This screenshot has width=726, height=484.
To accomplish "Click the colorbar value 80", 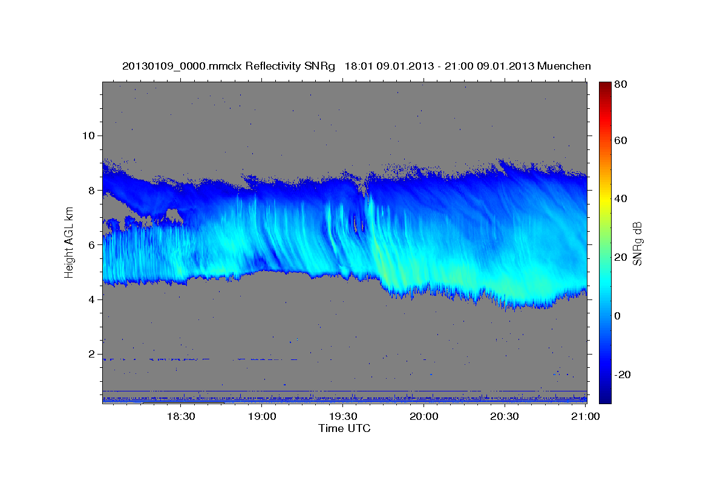I will (x=620, y=85).
